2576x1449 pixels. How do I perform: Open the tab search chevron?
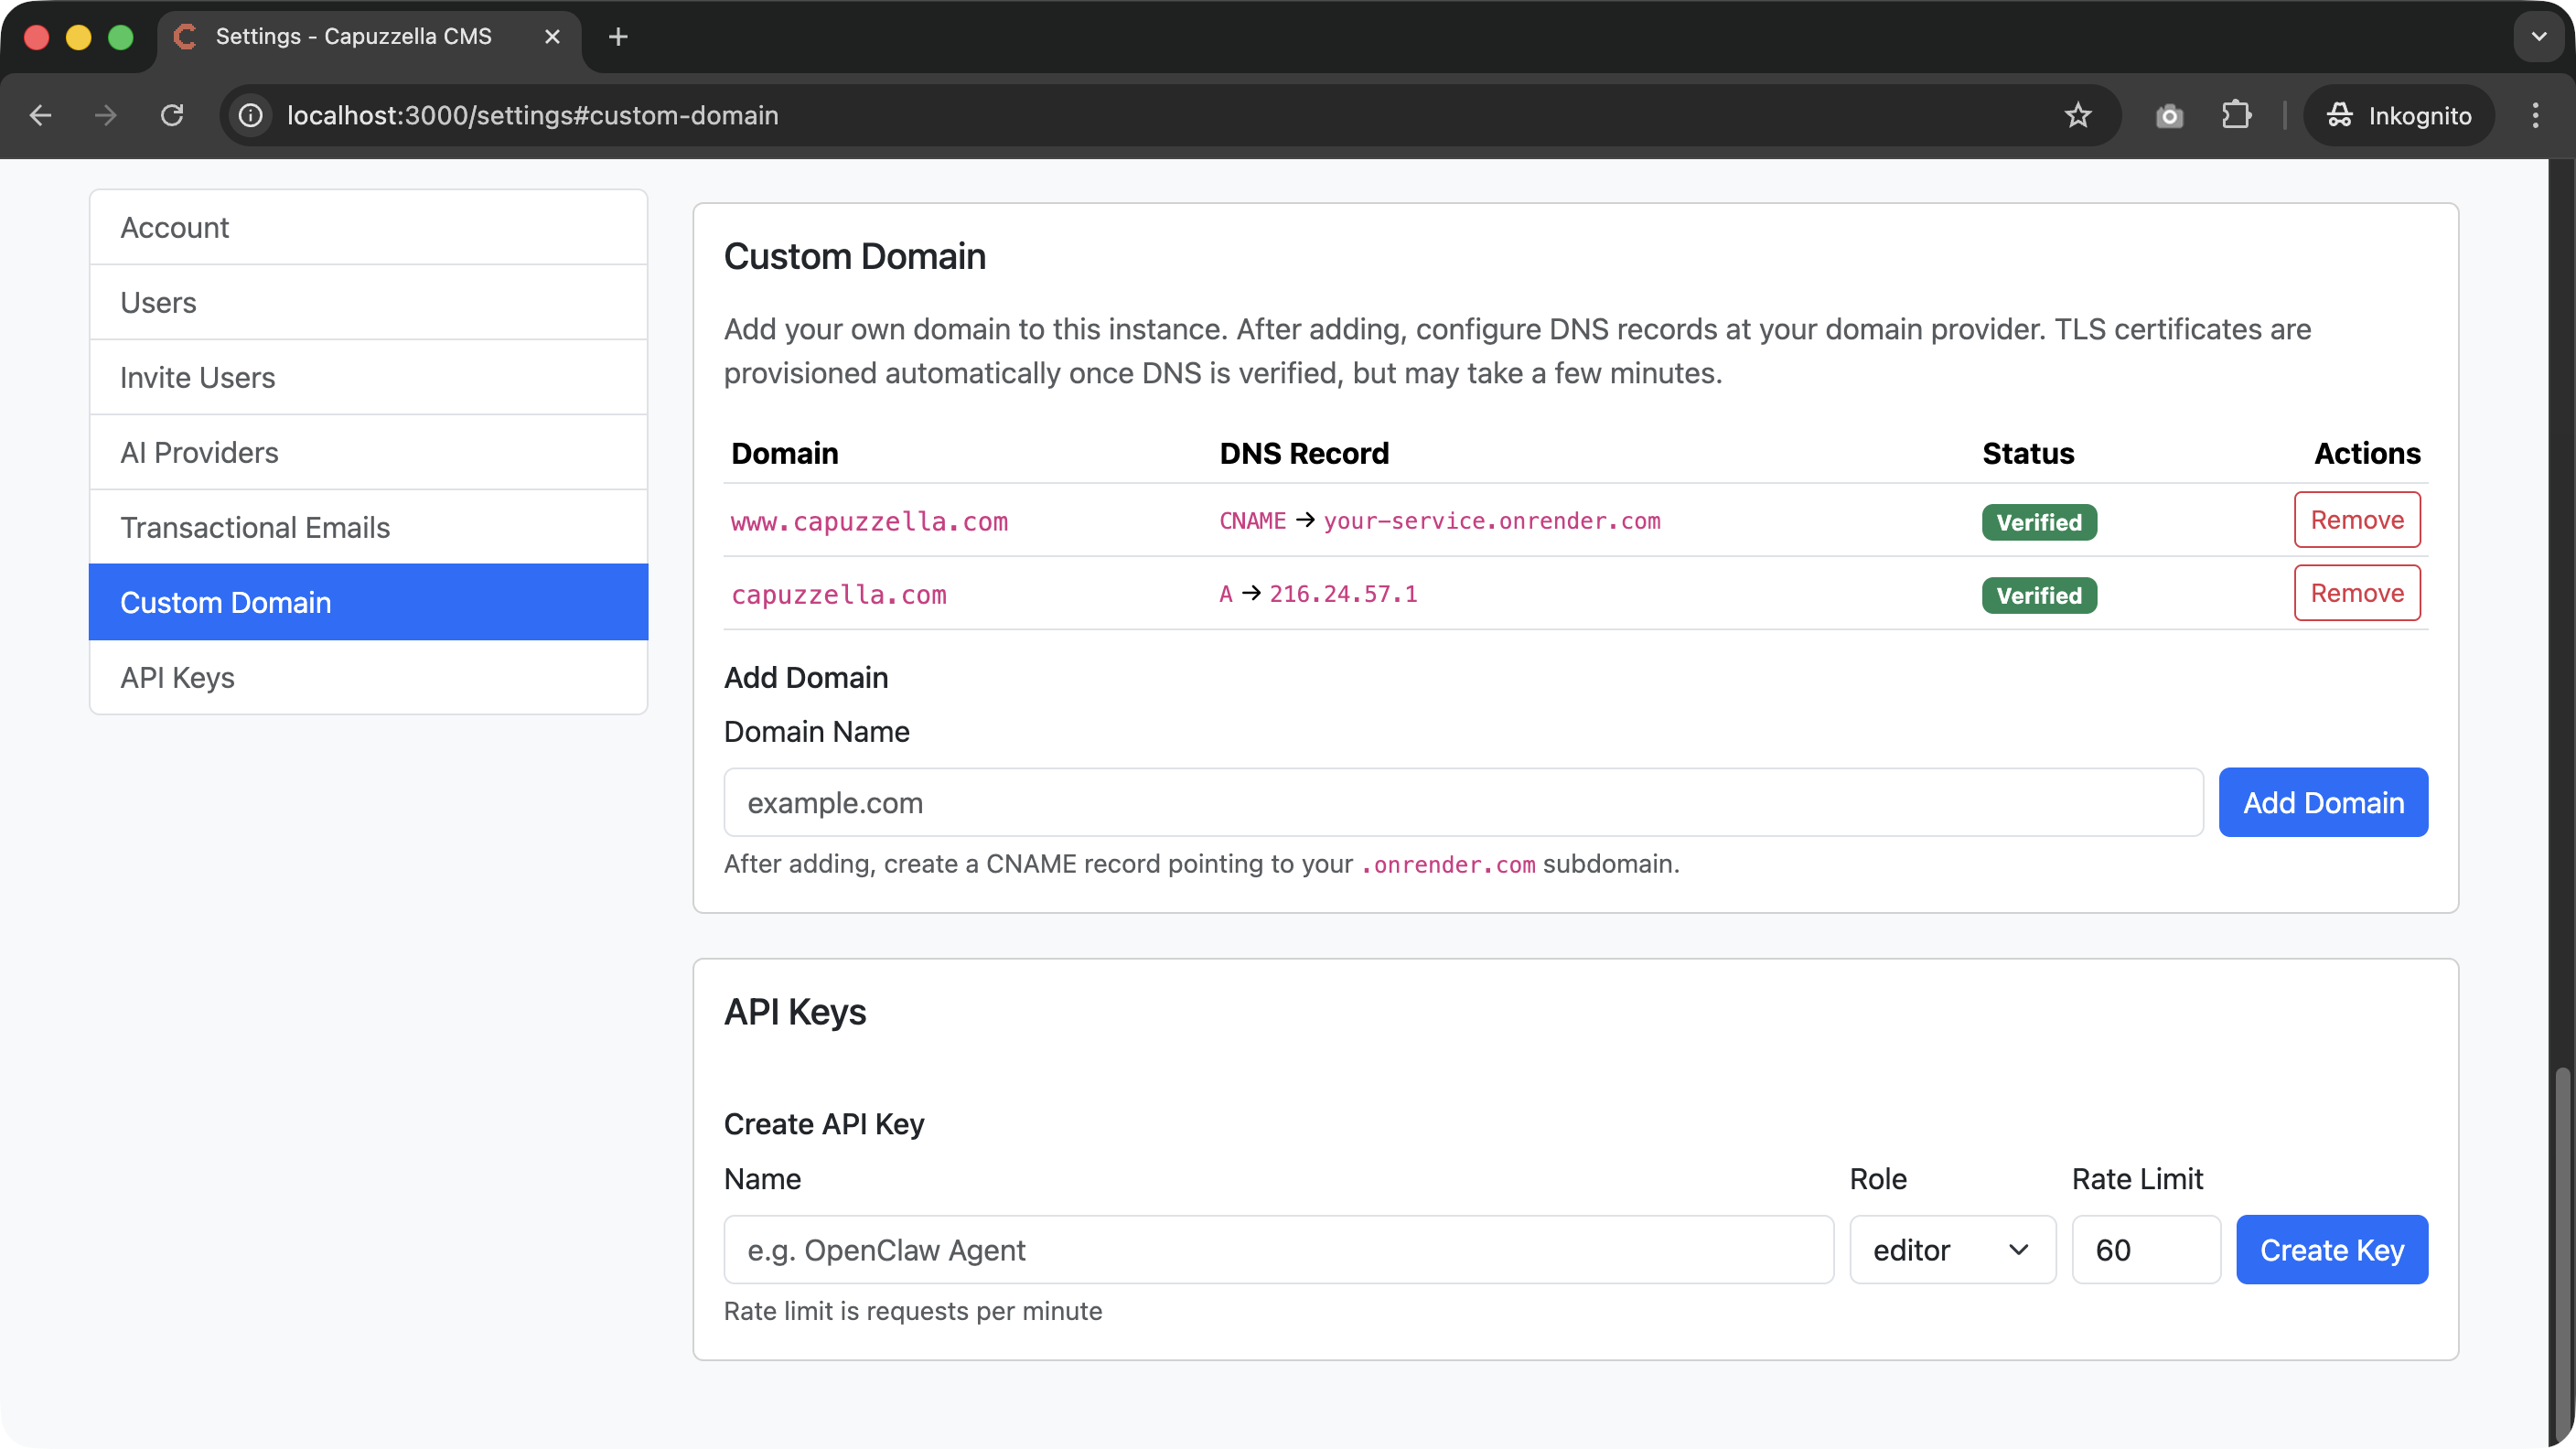[x=2537, y=36]
